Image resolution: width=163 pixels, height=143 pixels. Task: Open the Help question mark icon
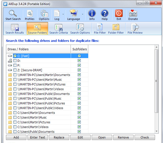tap(105, 14)
